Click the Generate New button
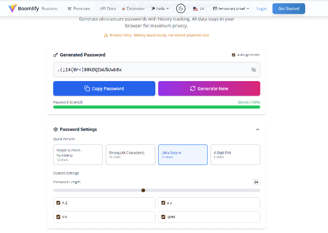 pyautogui.click(x=209, y=89)
